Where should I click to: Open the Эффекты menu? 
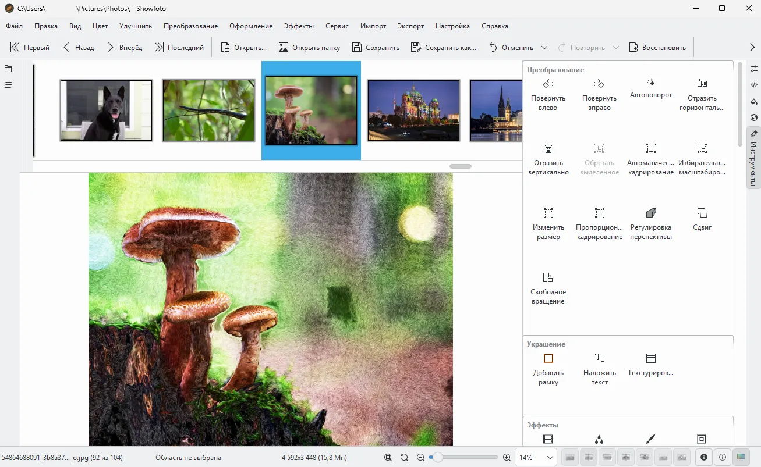[299, 26]
